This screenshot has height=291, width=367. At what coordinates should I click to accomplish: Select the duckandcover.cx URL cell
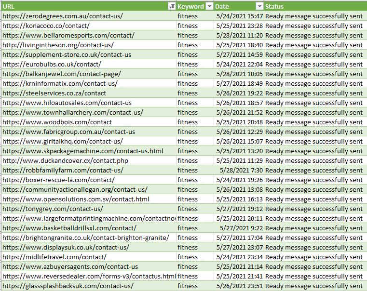tap(89, 160)
